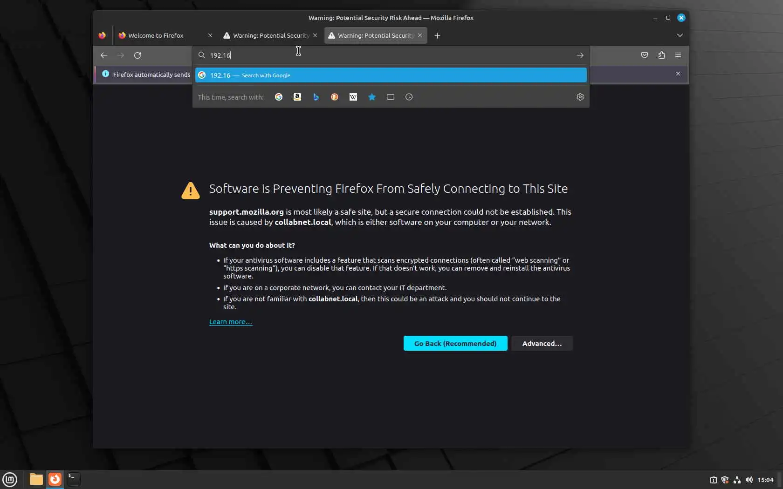Click the yellow warning triangle on the page
783x489 pixels.
[191, 190]
